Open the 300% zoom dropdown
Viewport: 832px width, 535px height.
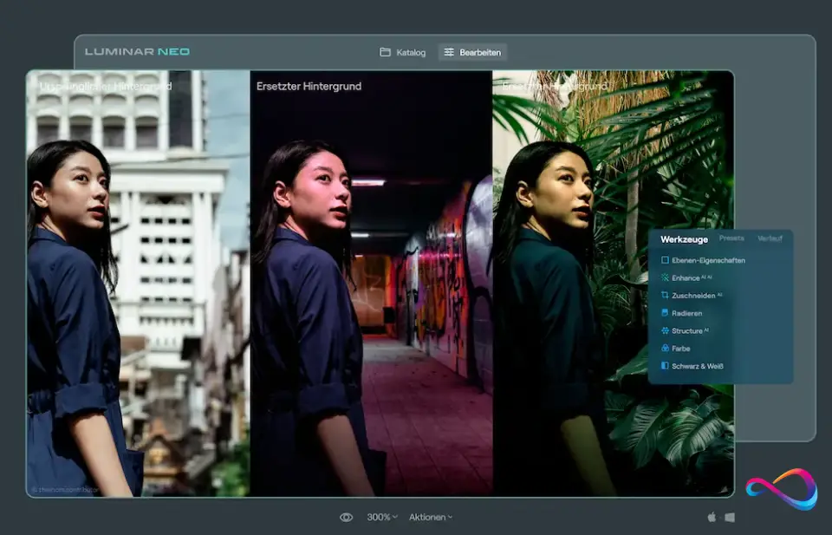(x=381, y=516)
